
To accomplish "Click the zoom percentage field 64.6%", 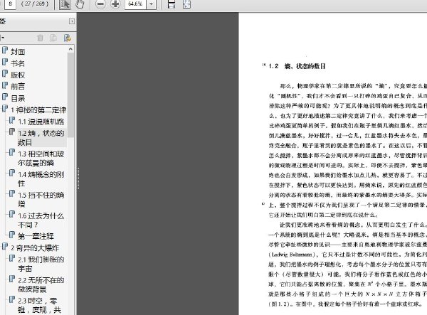I will tap(135, 4).
